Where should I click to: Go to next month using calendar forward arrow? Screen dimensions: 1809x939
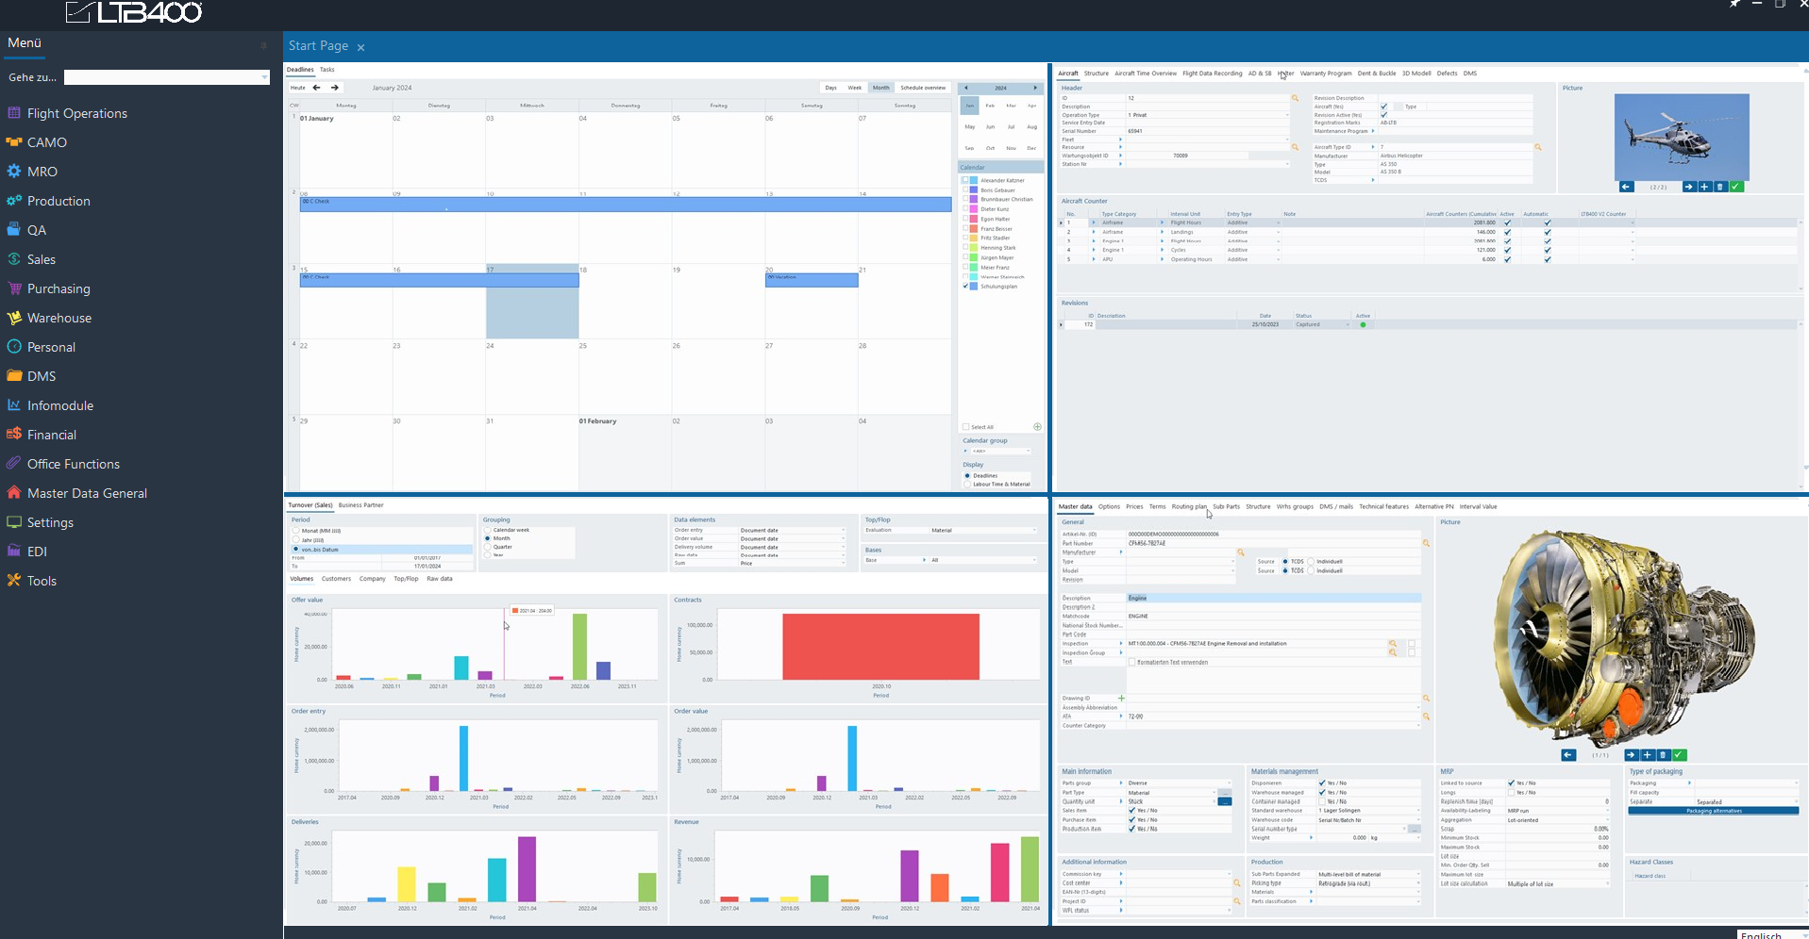coord(334,88)
